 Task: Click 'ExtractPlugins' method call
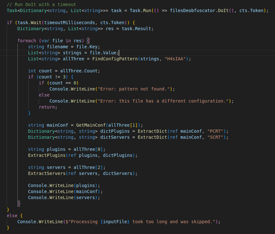tap(47, 156)
